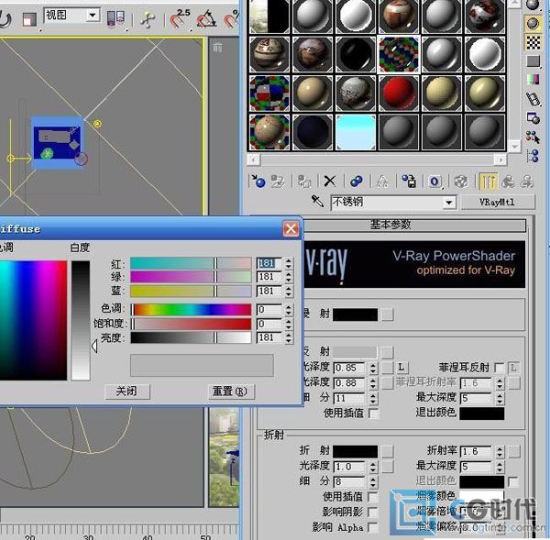Click Put Material to Scene icon
Screen dimensions: 550x540
tap(278, 182)
